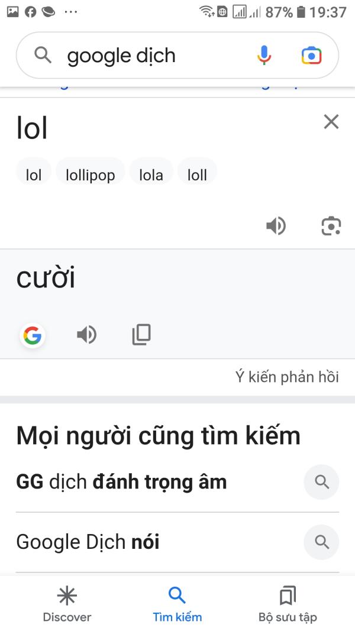Screen dimensions: 355x631
Task: Select the 'lollipop' suggestion chip
Action: (90, 175)
